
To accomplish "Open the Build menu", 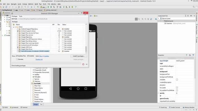I will click(x=36, y=4).
